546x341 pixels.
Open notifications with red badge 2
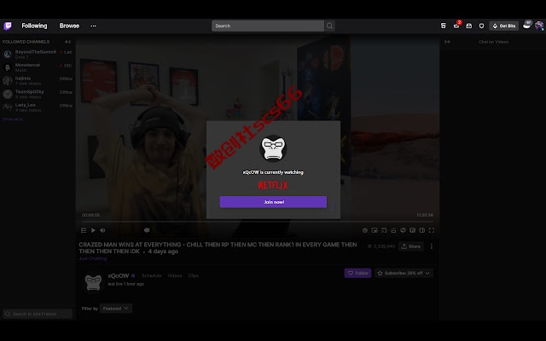456,26
